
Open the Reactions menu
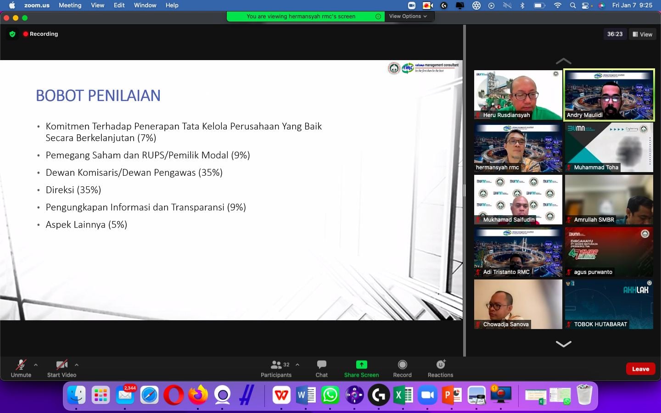[x=440, y=365]
